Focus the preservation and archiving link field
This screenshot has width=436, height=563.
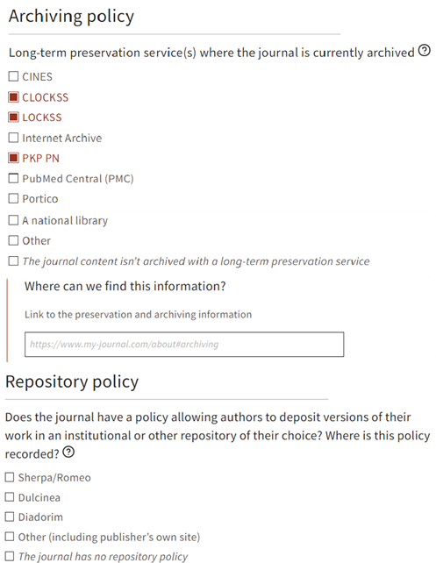point(184,345)
